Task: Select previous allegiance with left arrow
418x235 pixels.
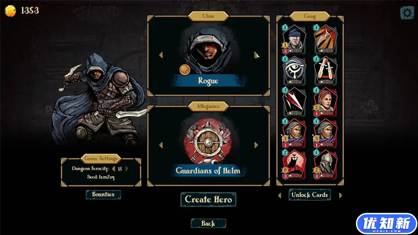Action: [161, 145]
